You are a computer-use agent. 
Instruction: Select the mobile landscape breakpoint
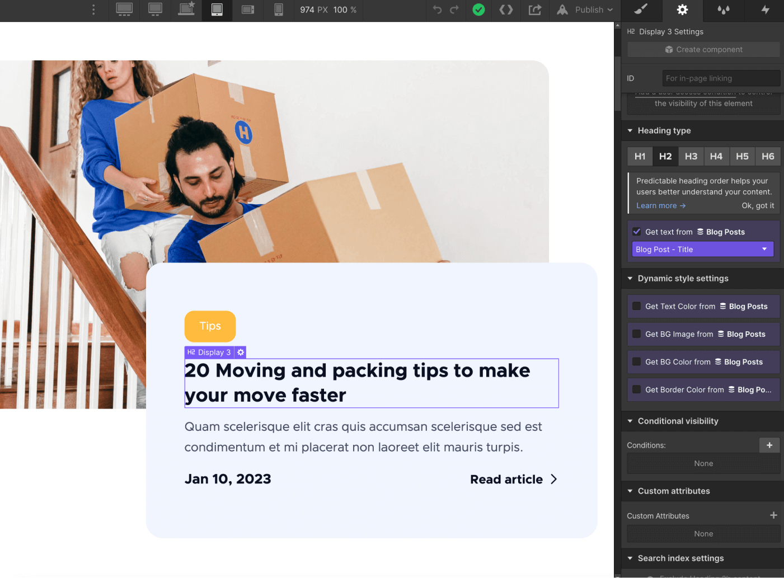coord(247,10)
